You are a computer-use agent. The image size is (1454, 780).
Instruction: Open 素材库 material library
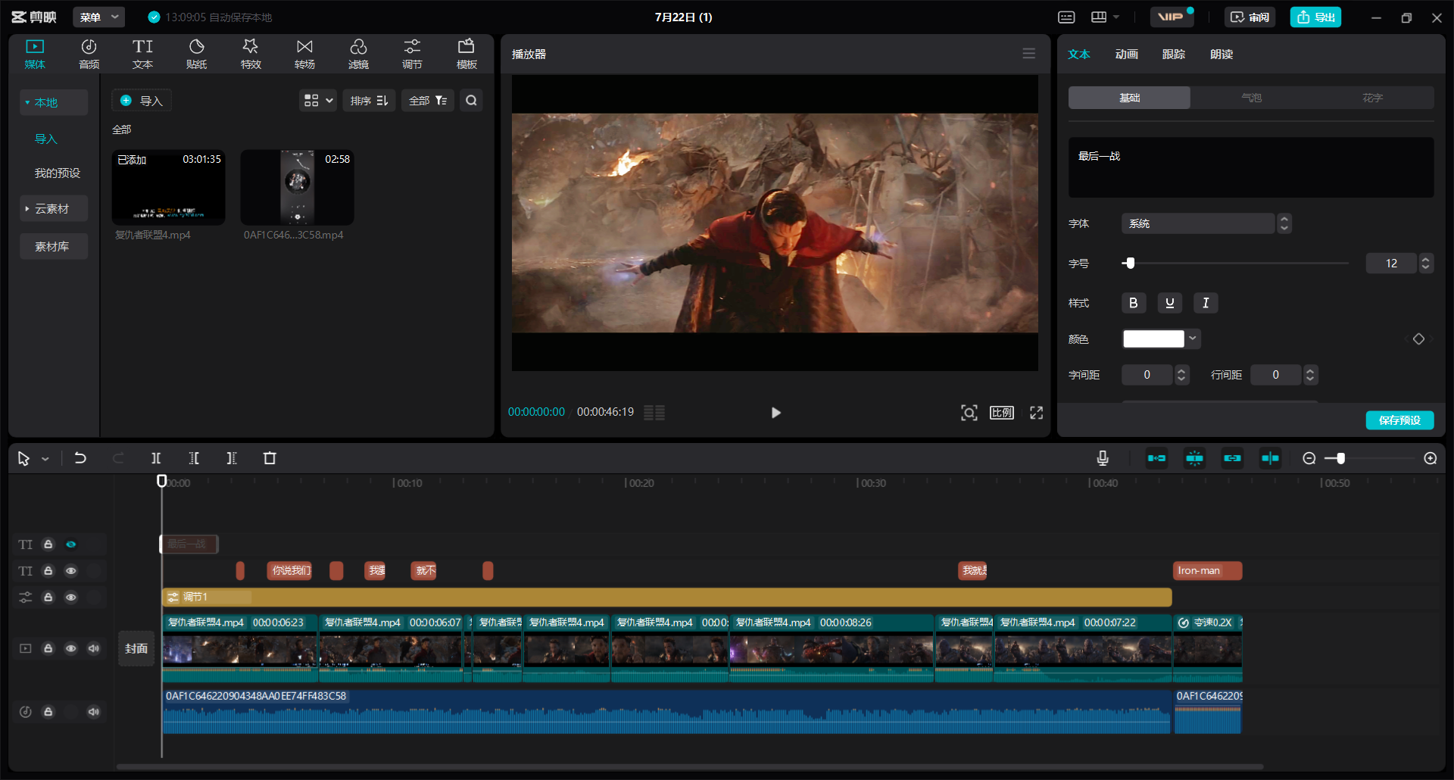tap(53, 247)
